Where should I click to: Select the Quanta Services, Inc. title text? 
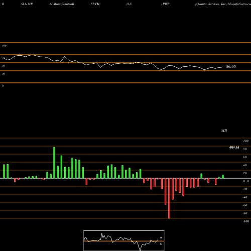point(211,4)
